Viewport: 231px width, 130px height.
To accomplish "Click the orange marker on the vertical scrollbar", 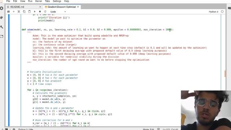I will coord(225,73).
